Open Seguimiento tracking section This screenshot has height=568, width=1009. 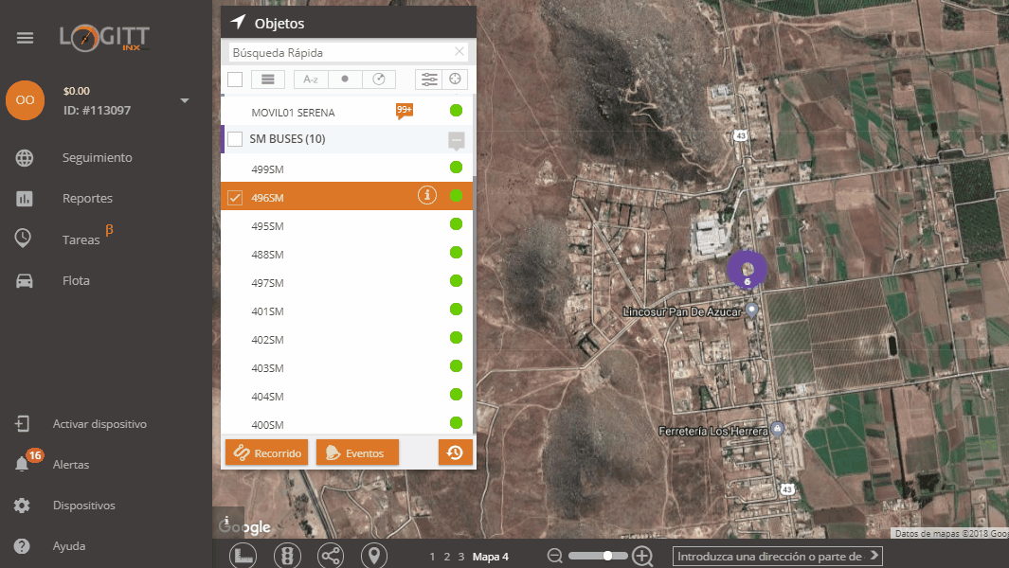tap(98, 157)
